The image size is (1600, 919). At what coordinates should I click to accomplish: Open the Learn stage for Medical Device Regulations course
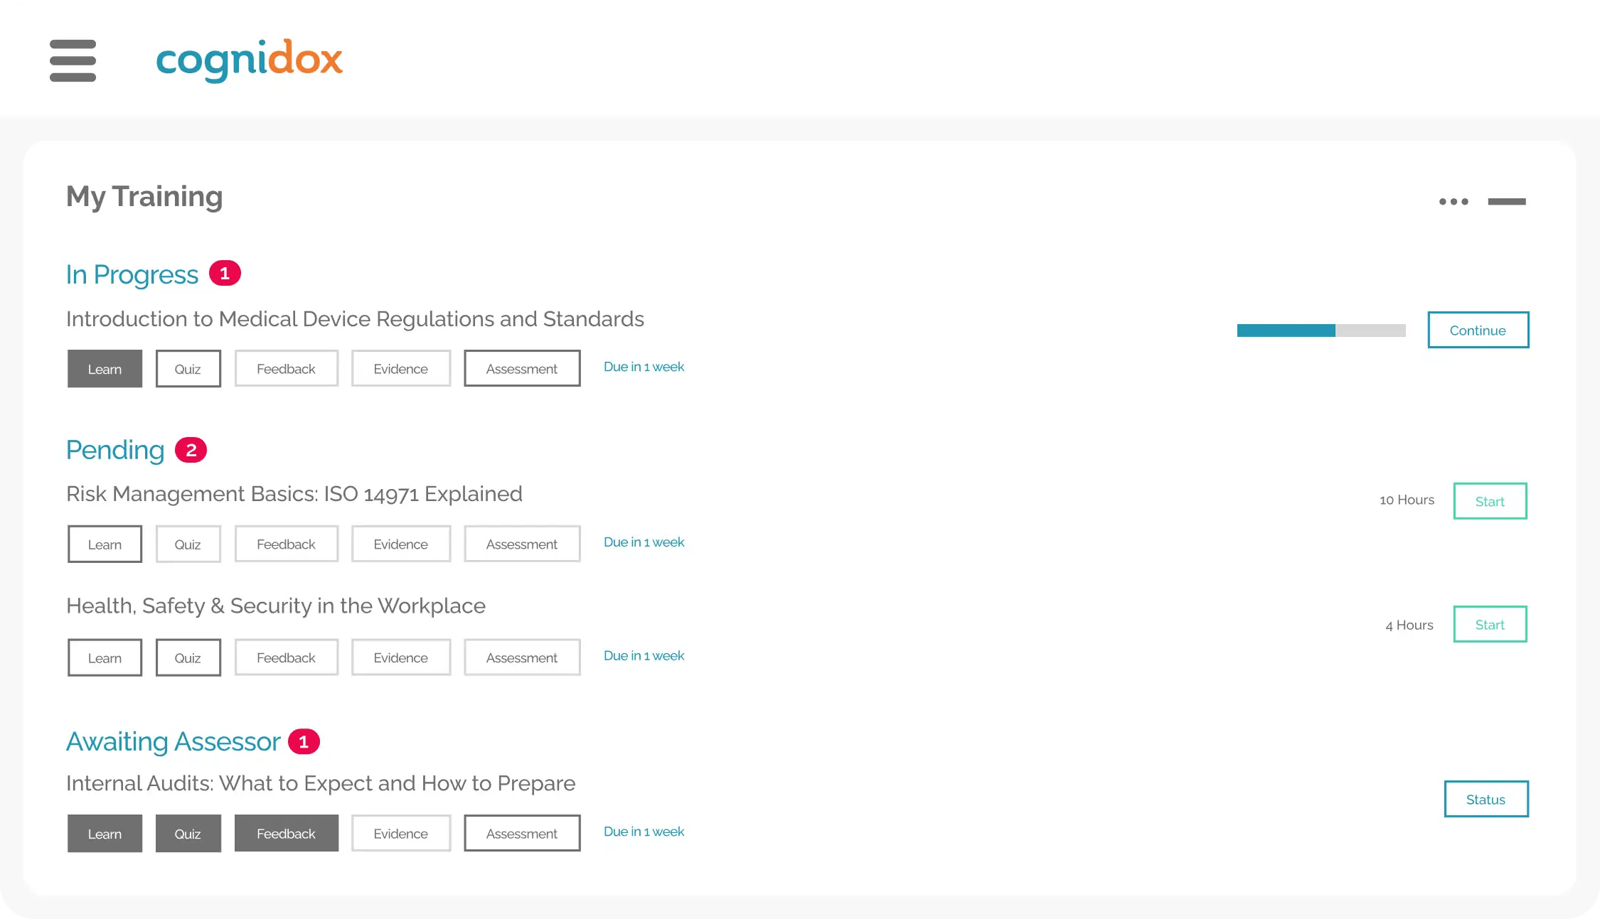tap(105, 368)
